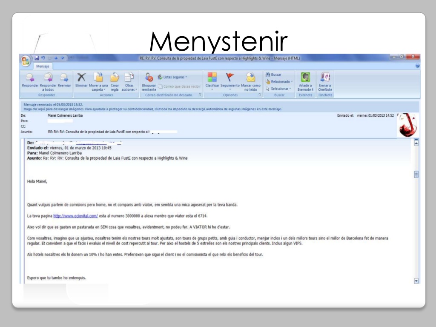Screen dimensions: 436x327
Task: Click the Asunto subject text in header
Action: [x=98, y=132]
